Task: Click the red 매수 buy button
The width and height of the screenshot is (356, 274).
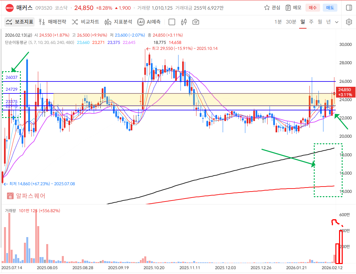Action: click(x=312, y=8)
